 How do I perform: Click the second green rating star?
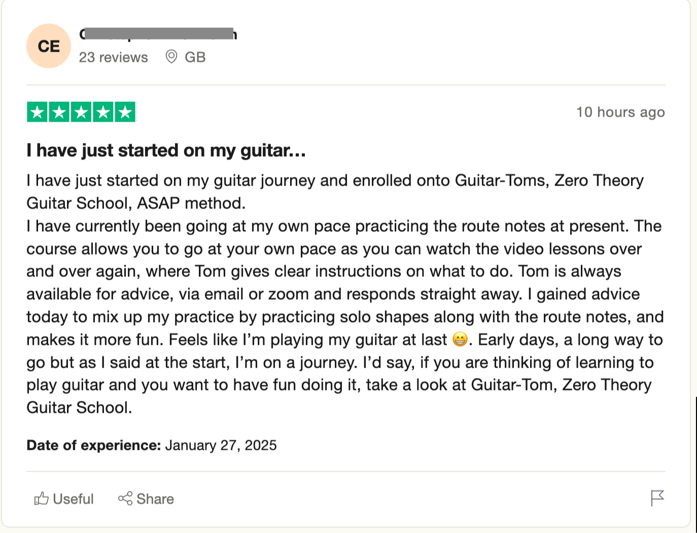59,112
